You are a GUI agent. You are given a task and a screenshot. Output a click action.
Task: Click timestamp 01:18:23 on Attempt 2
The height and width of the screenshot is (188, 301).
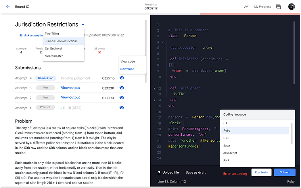tap(108, 98)
